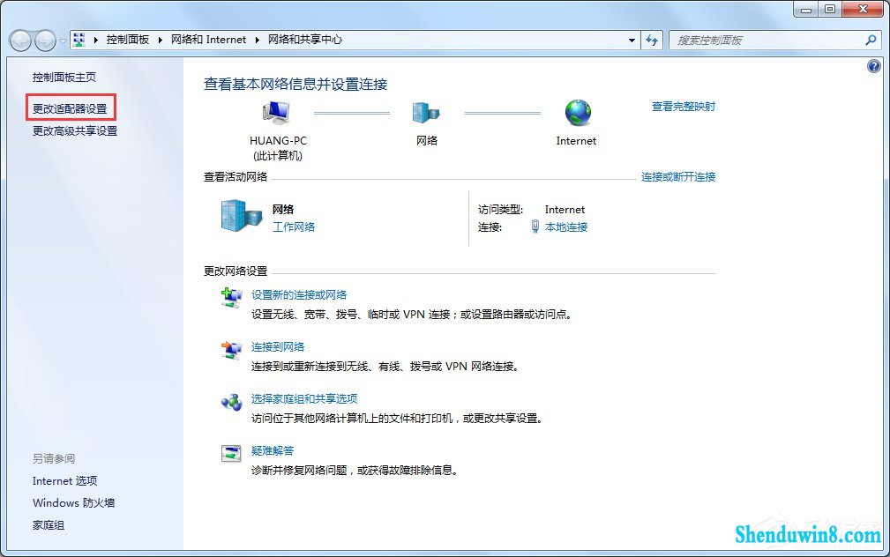Click the 本地连接 adapter plug icon
The height and width of the screenshot is (557, 890).
(x=535, y=227)
